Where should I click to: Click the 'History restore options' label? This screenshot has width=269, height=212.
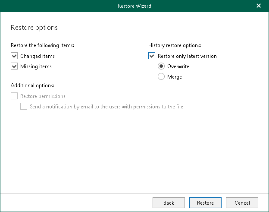(175, 45)
